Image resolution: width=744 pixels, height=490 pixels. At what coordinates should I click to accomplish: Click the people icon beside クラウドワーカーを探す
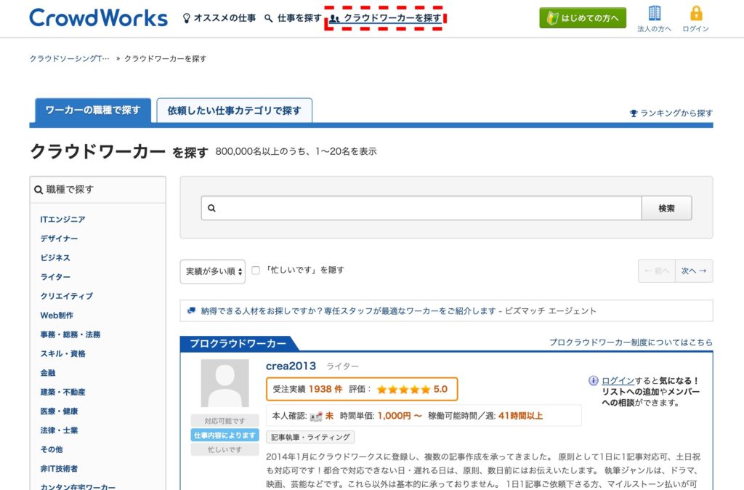point(334,18)
